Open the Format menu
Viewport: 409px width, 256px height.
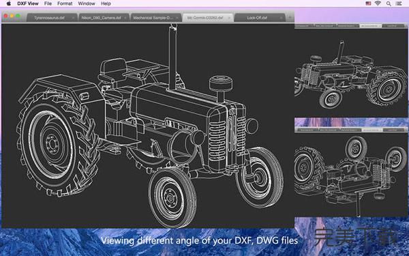[65, 3]
